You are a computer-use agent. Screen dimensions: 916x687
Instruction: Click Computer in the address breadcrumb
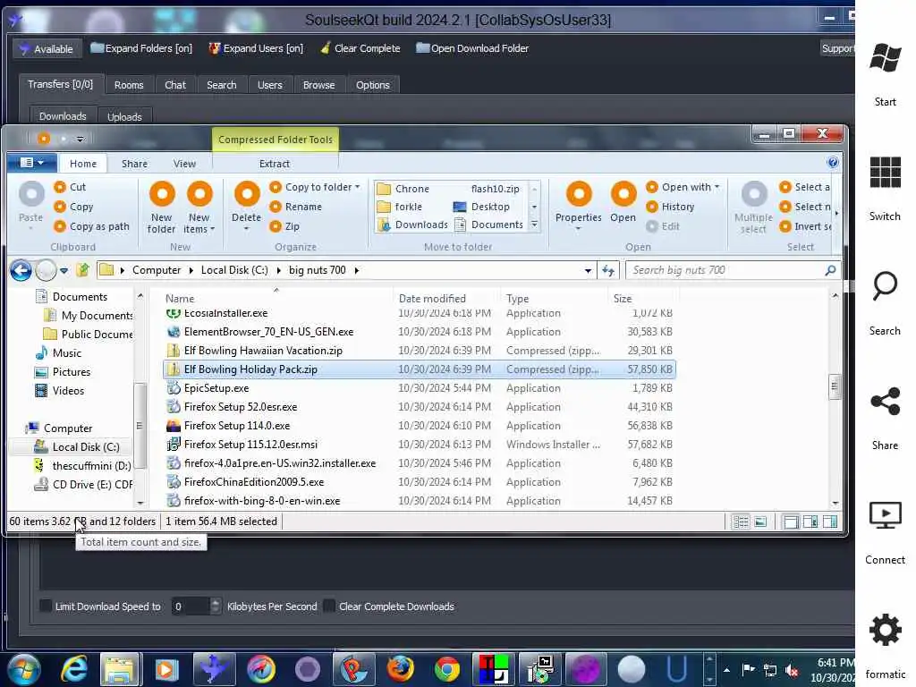point(157,270)
